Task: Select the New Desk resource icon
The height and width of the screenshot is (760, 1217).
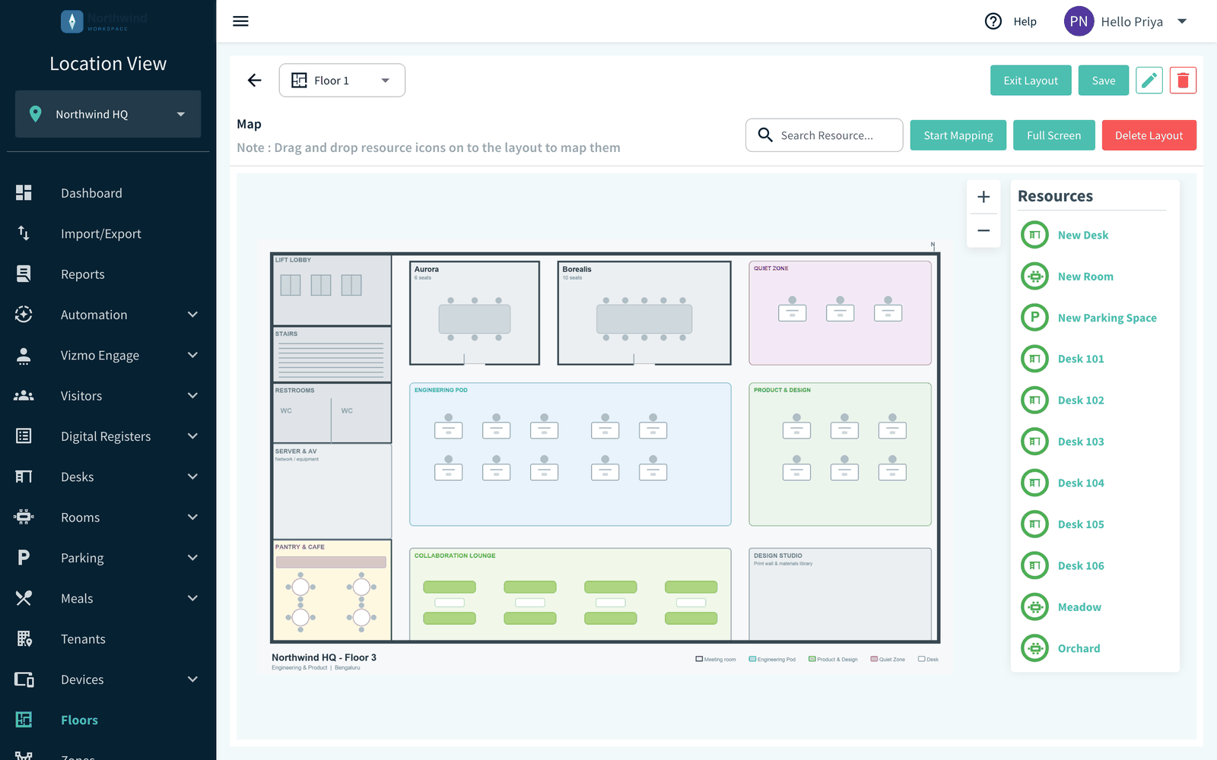Action: click(1034, 235)
